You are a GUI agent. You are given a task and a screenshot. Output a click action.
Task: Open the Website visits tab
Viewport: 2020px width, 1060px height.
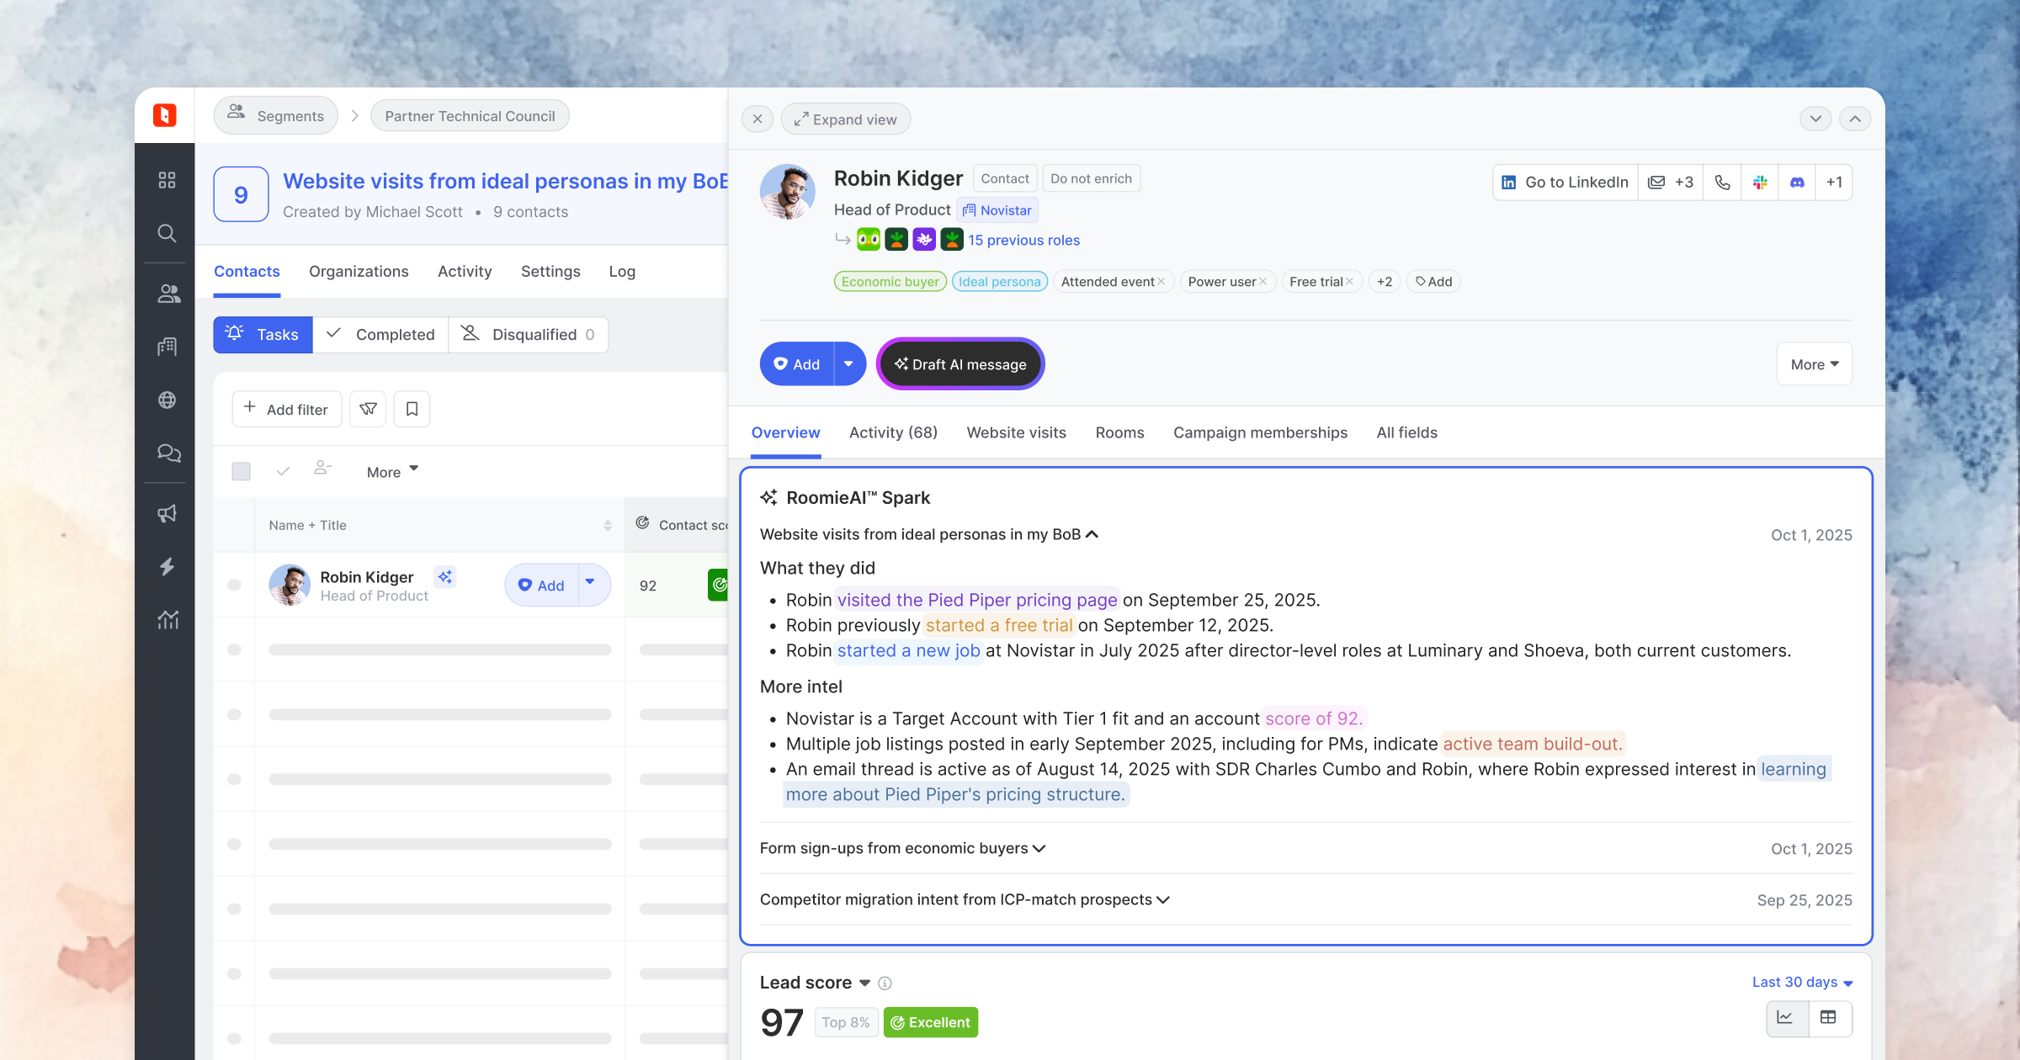pos(1016,432)
